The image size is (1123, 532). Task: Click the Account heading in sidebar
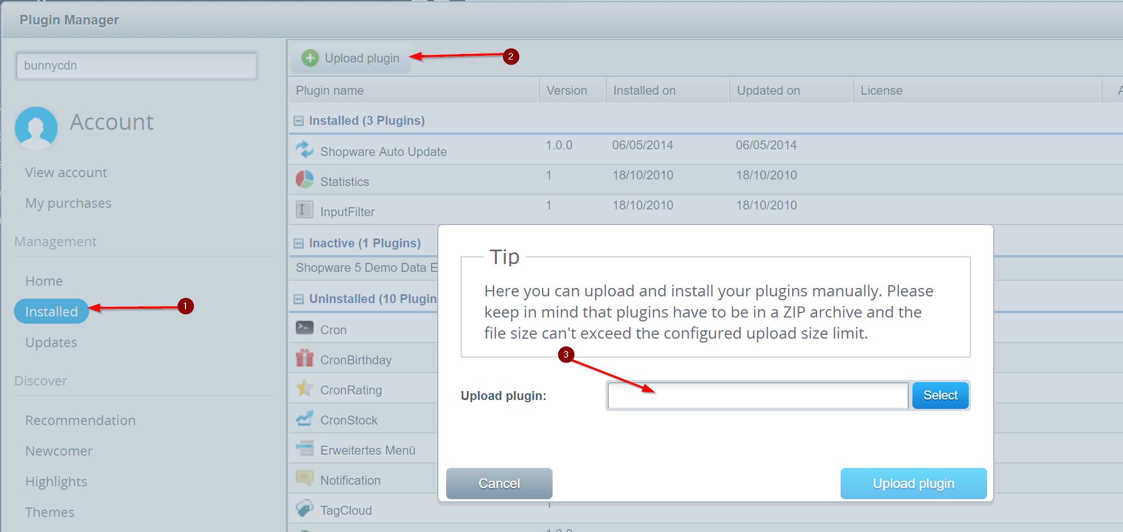pyautogui.click(x=111, y=122)
